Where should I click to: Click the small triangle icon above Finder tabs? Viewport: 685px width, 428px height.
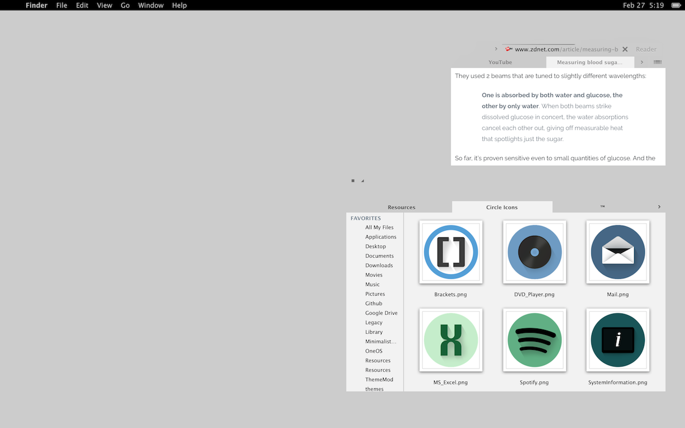click(362, 181)
